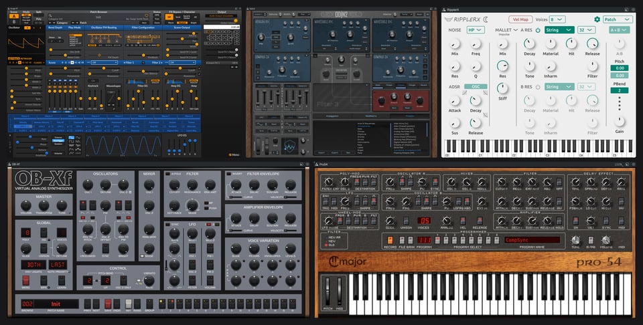This screenshot has width=643, height=325.
Task: Click Pro54 pitch wheel
Action: pos(328,291)
